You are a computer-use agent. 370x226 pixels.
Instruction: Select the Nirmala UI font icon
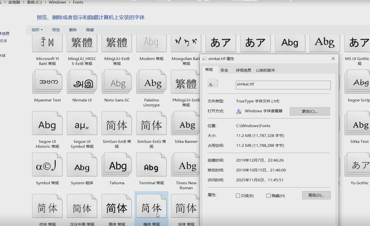[82, 82]
